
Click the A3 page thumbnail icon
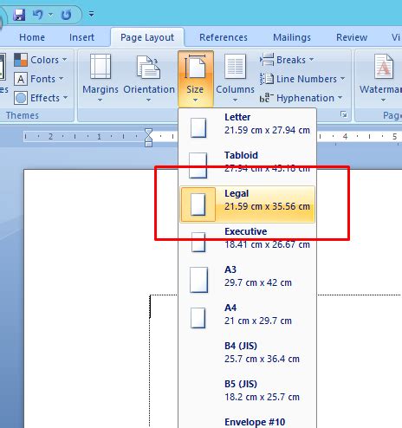point(198,280)
